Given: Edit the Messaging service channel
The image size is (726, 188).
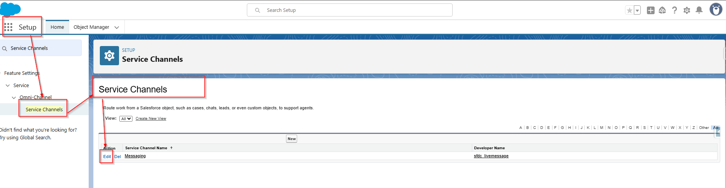Looking at the screenshot, I should tap(107, 157).
